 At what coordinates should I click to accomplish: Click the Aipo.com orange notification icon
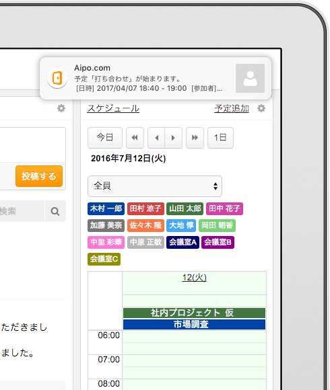[x=57, y=79]
